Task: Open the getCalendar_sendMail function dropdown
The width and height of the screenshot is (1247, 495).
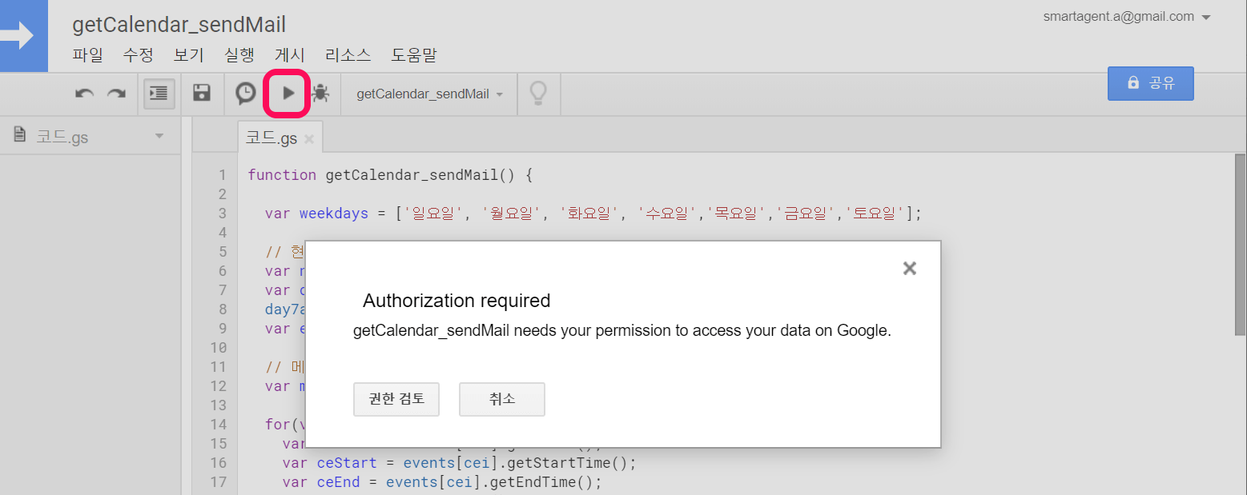Action: tap(430, 94)
